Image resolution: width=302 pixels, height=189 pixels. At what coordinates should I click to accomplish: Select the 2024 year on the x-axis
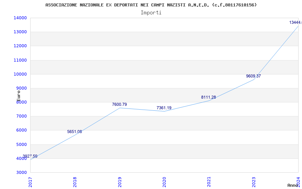coord(298,181)
